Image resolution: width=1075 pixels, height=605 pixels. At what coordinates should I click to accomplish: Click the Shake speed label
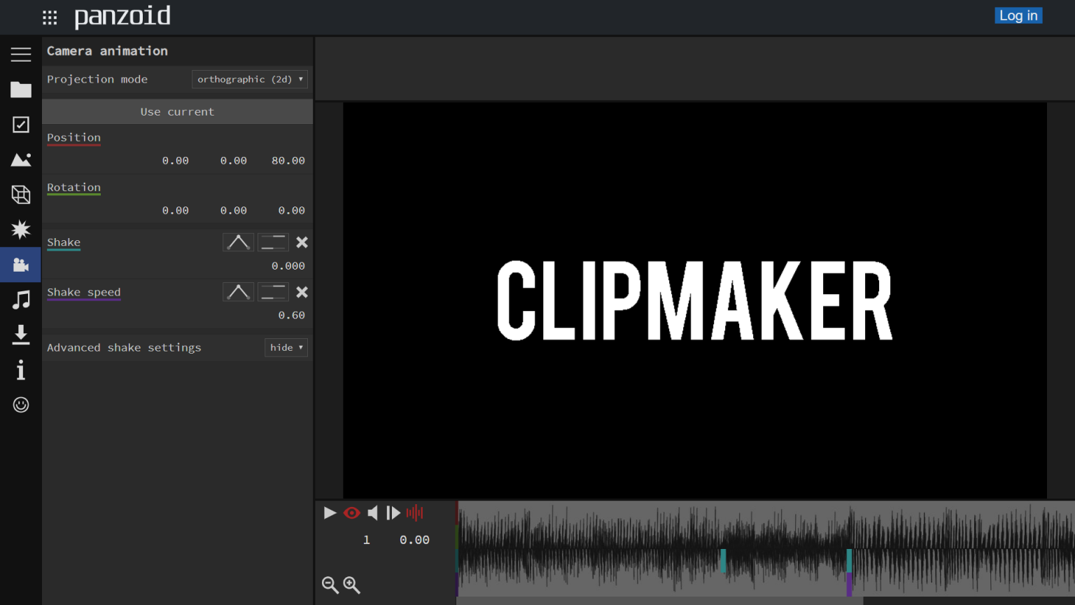[x=84, y=292]
